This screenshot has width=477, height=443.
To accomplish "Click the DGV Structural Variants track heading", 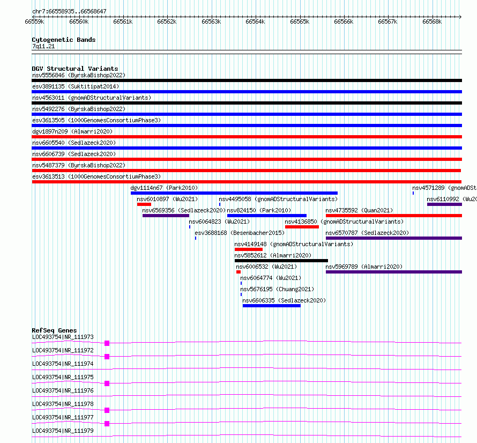I will (75, 69).
